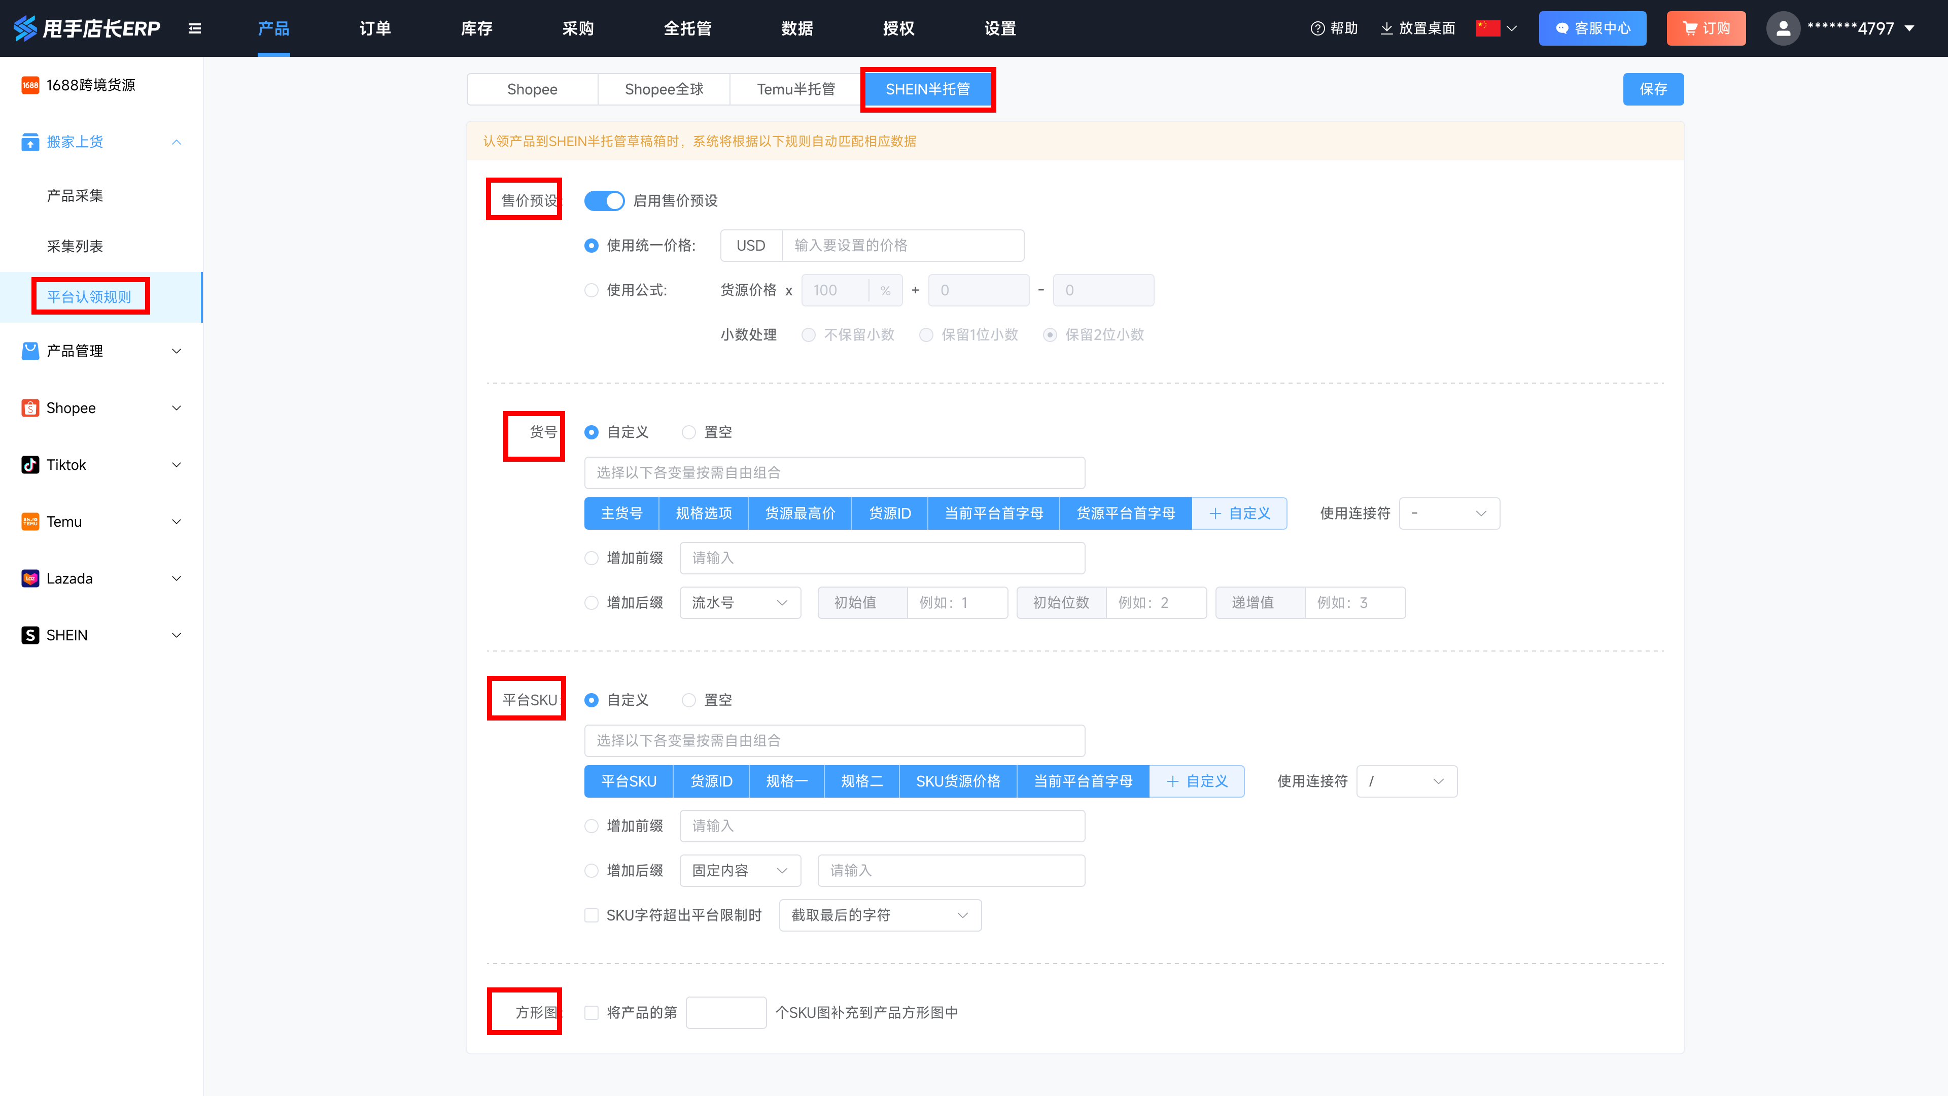
Task: Expand Tiktok sidebar section
Action: (176, 464)
